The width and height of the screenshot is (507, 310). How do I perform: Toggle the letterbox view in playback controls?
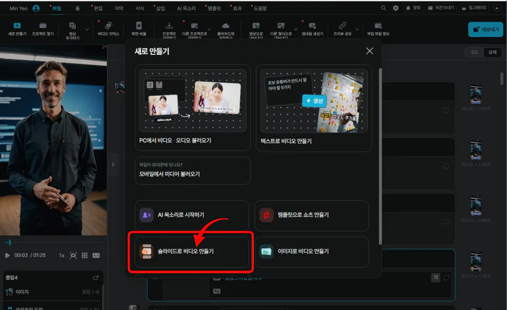coord(96,255)
